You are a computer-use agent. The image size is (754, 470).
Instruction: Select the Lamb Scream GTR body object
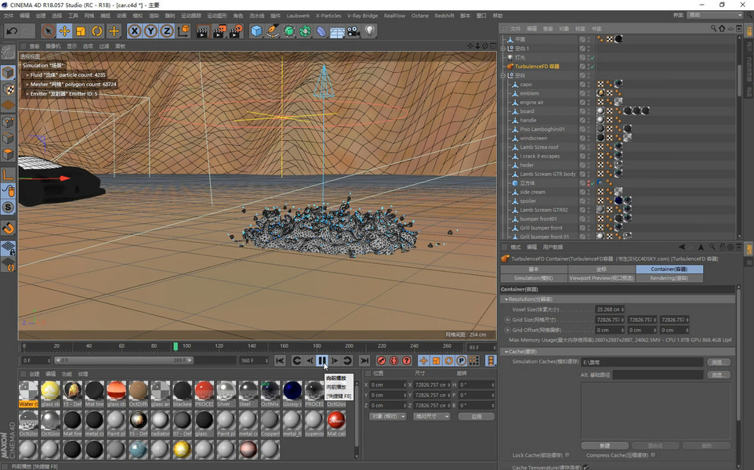547,174
